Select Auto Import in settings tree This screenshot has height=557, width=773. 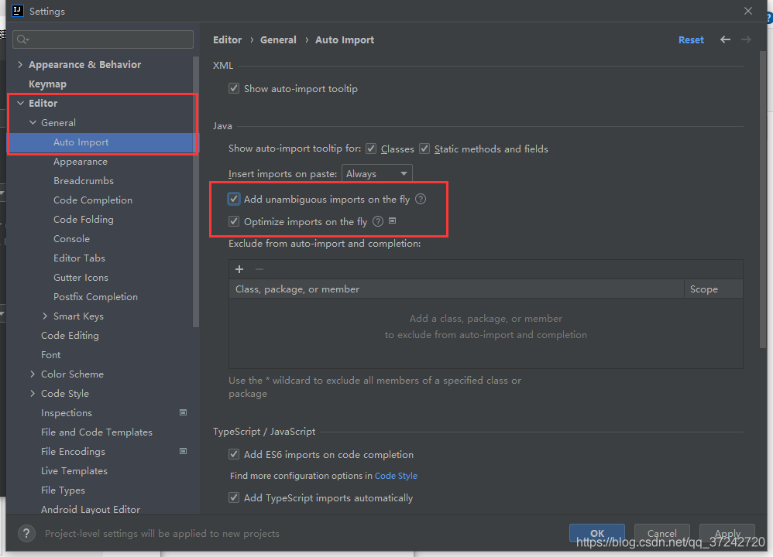[x=81, y=142]
